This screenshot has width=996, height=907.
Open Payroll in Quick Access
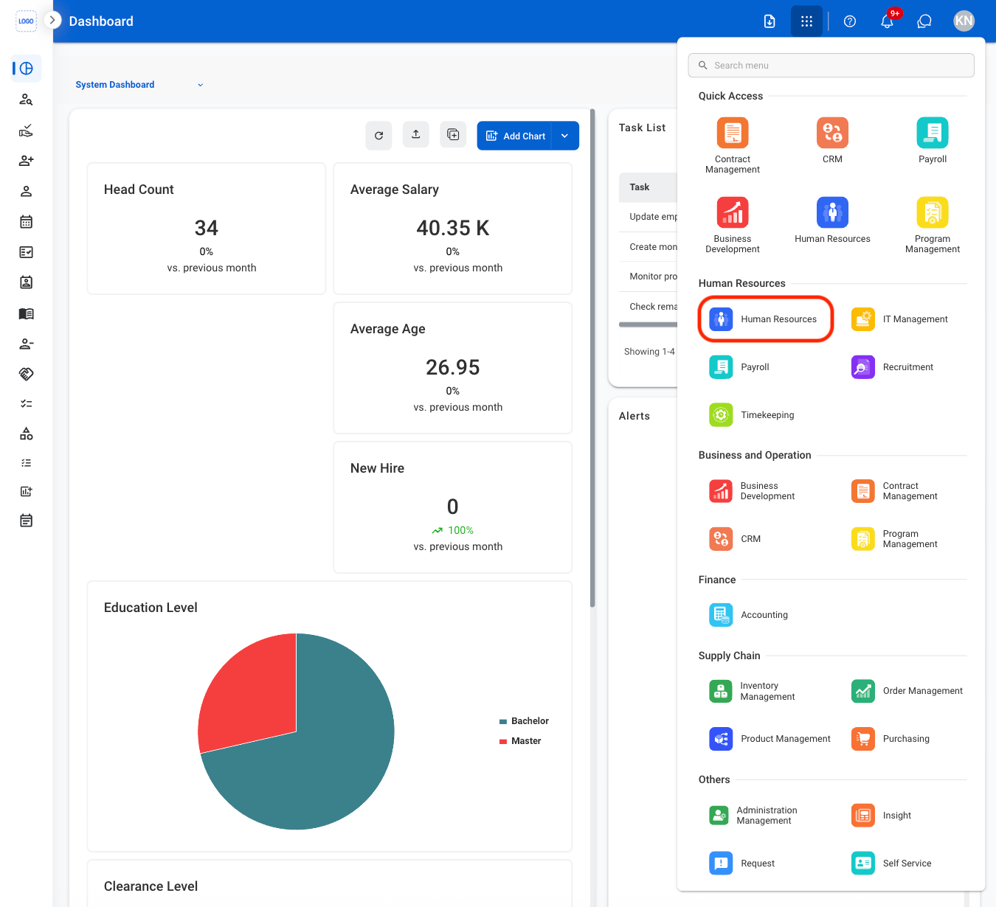(933, 141)
